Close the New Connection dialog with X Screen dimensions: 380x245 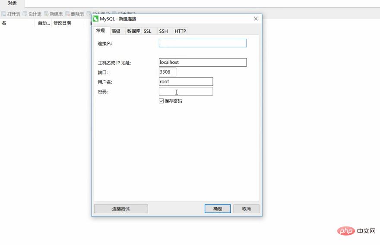(256, 19)
